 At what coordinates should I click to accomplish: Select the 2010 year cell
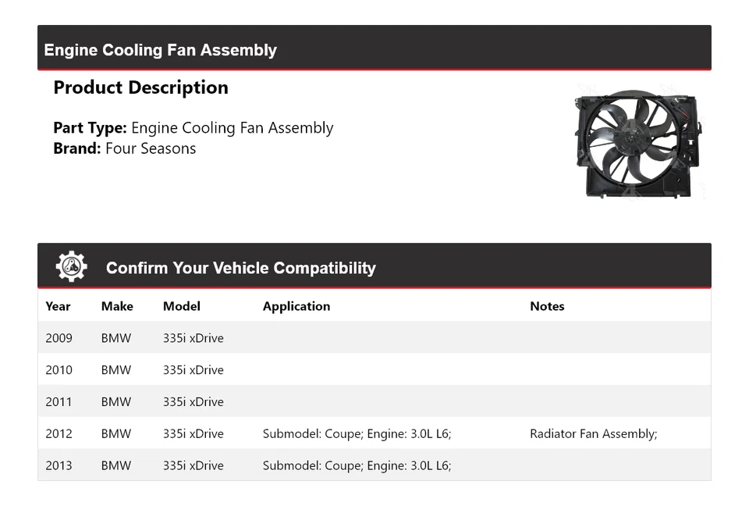[59, 370]
